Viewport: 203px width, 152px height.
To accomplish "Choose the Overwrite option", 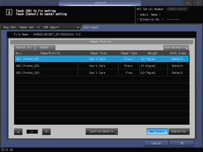I will tap(179, 132).
